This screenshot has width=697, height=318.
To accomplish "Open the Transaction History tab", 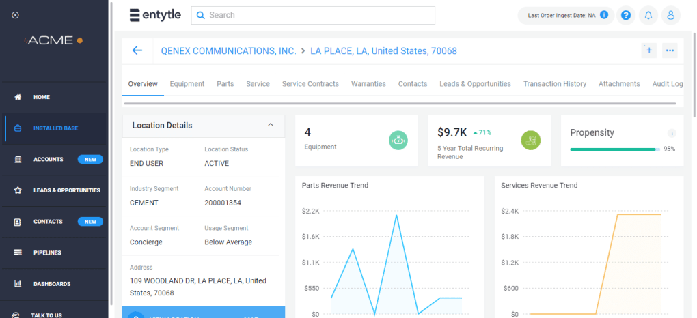I will coord(555,83).
